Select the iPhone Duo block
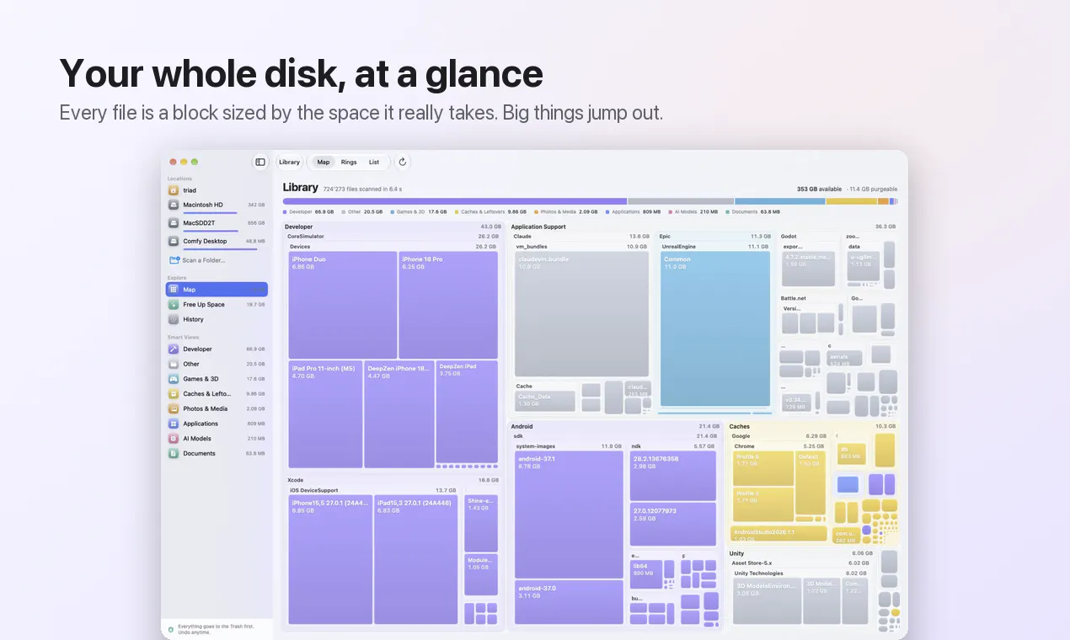The width and height of the screenshot is (1070, 640). tap(343, 305)
